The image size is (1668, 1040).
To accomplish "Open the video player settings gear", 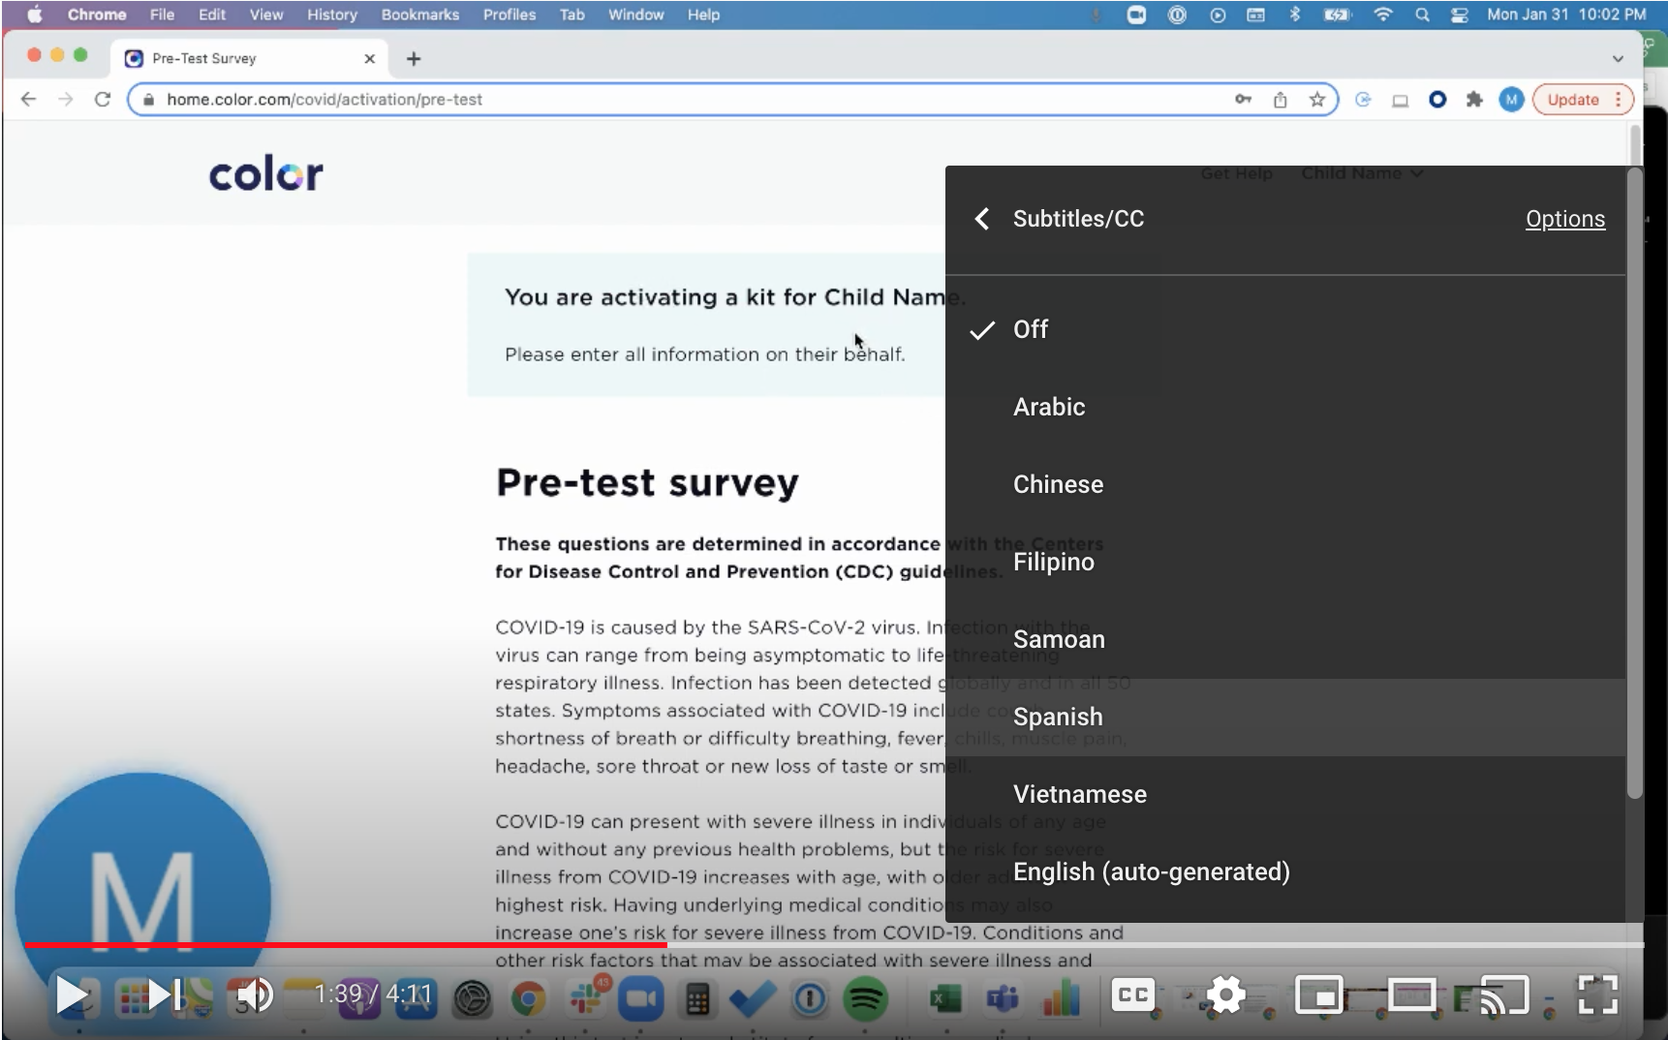I will pos(1225,994).
